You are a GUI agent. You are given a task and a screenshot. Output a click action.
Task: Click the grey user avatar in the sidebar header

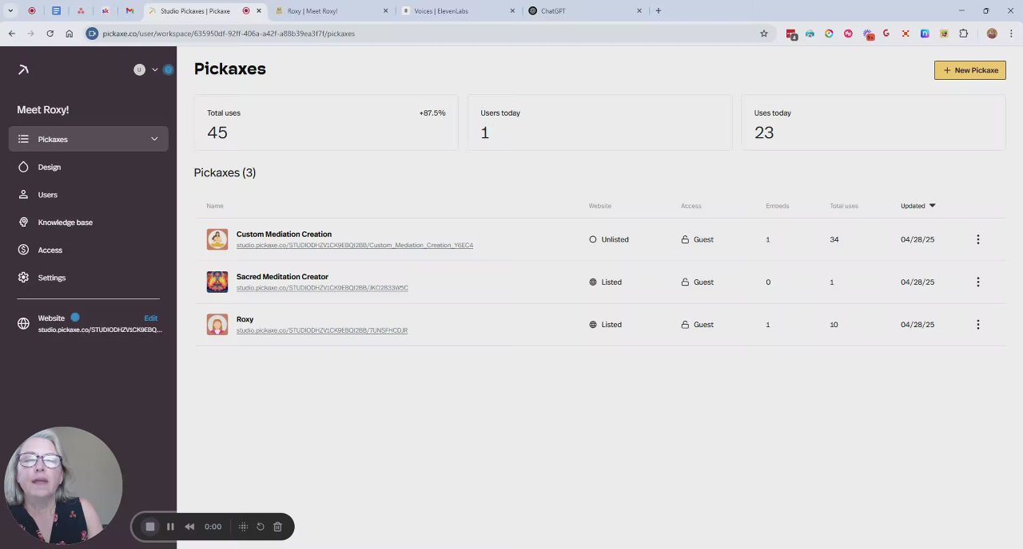pyautogui.click(x=139, y=69)
